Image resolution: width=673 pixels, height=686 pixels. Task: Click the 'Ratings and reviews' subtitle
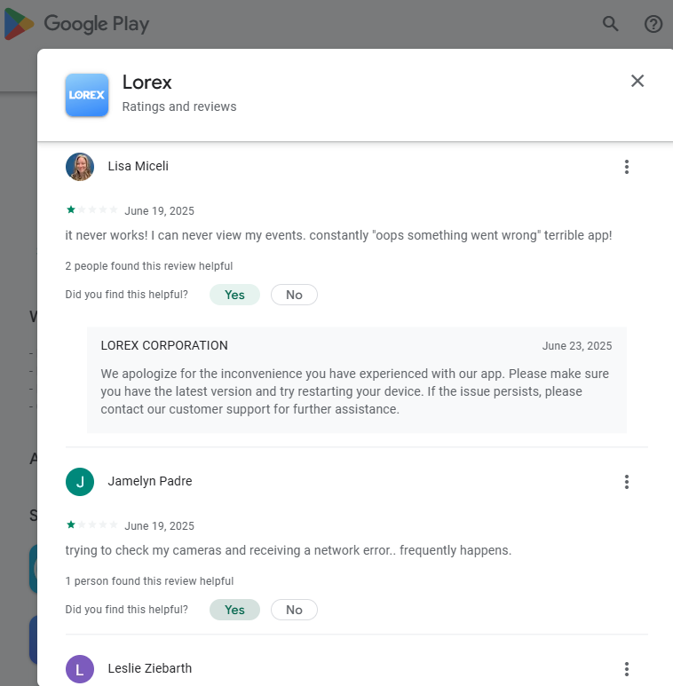click(x=179, y=106)
